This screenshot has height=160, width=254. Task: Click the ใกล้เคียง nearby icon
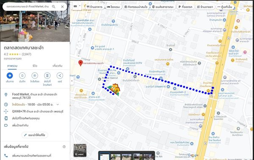pyautogui.click(x=35, y=76)
